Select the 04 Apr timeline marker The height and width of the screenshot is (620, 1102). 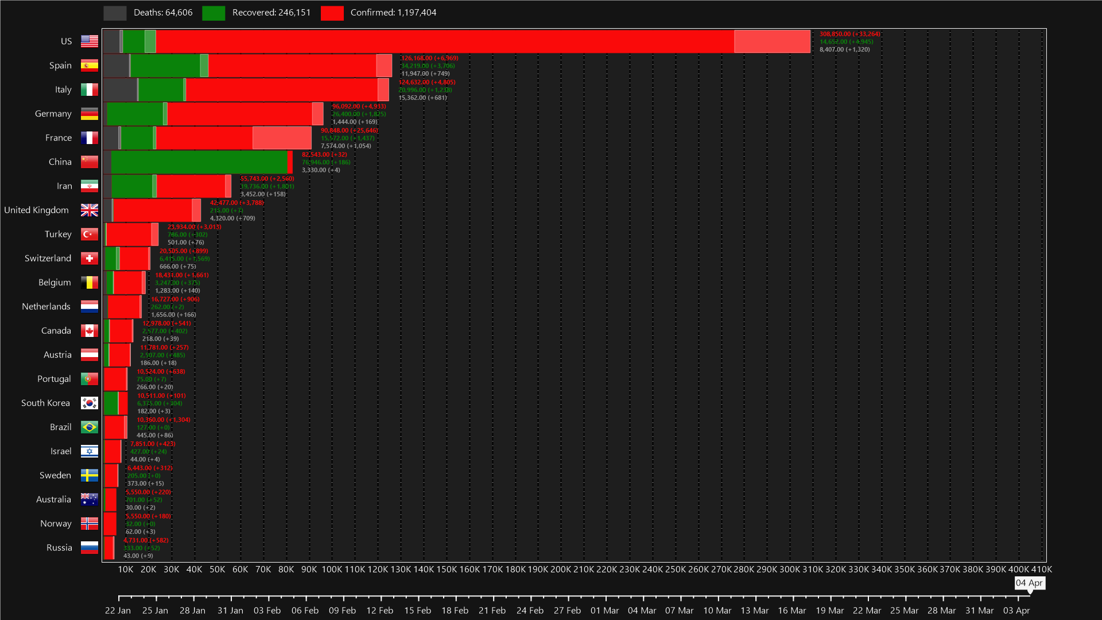click(x=1030, y=583)
